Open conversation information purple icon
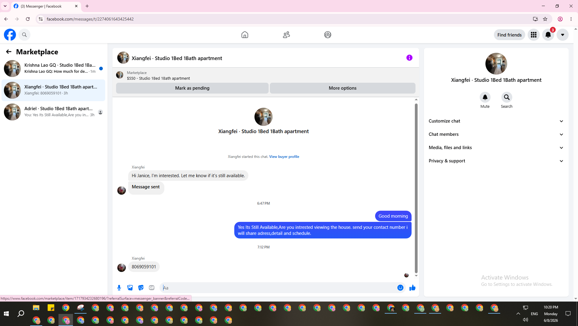Screen dimensions: 578x326 pyautogui.click(x=409, y=58)
